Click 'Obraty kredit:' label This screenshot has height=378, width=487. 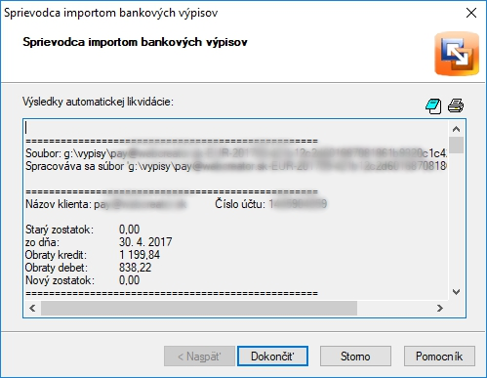pyautogui.click(x=57, y=255)
